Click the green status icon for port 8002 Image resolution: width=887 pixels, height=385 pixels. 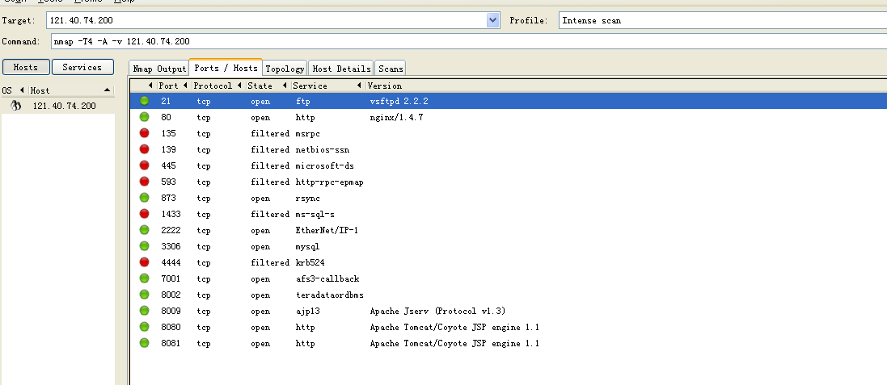coord(144,295)
